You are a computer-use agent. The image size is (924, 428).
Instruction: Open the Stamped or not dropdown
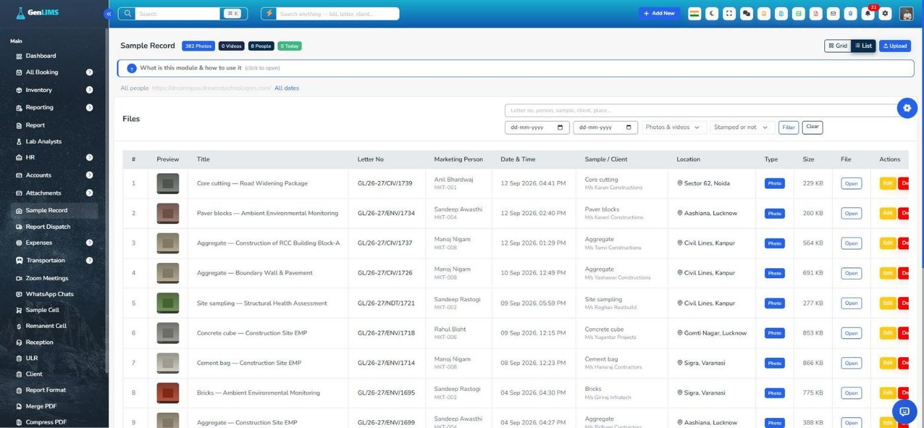point(742,127)
